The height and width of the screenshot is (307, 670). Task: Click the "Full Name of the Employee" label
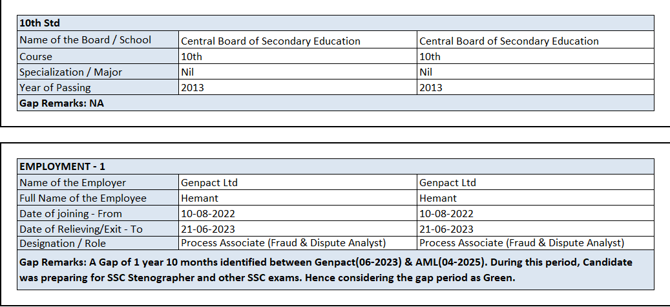(83, 198)
